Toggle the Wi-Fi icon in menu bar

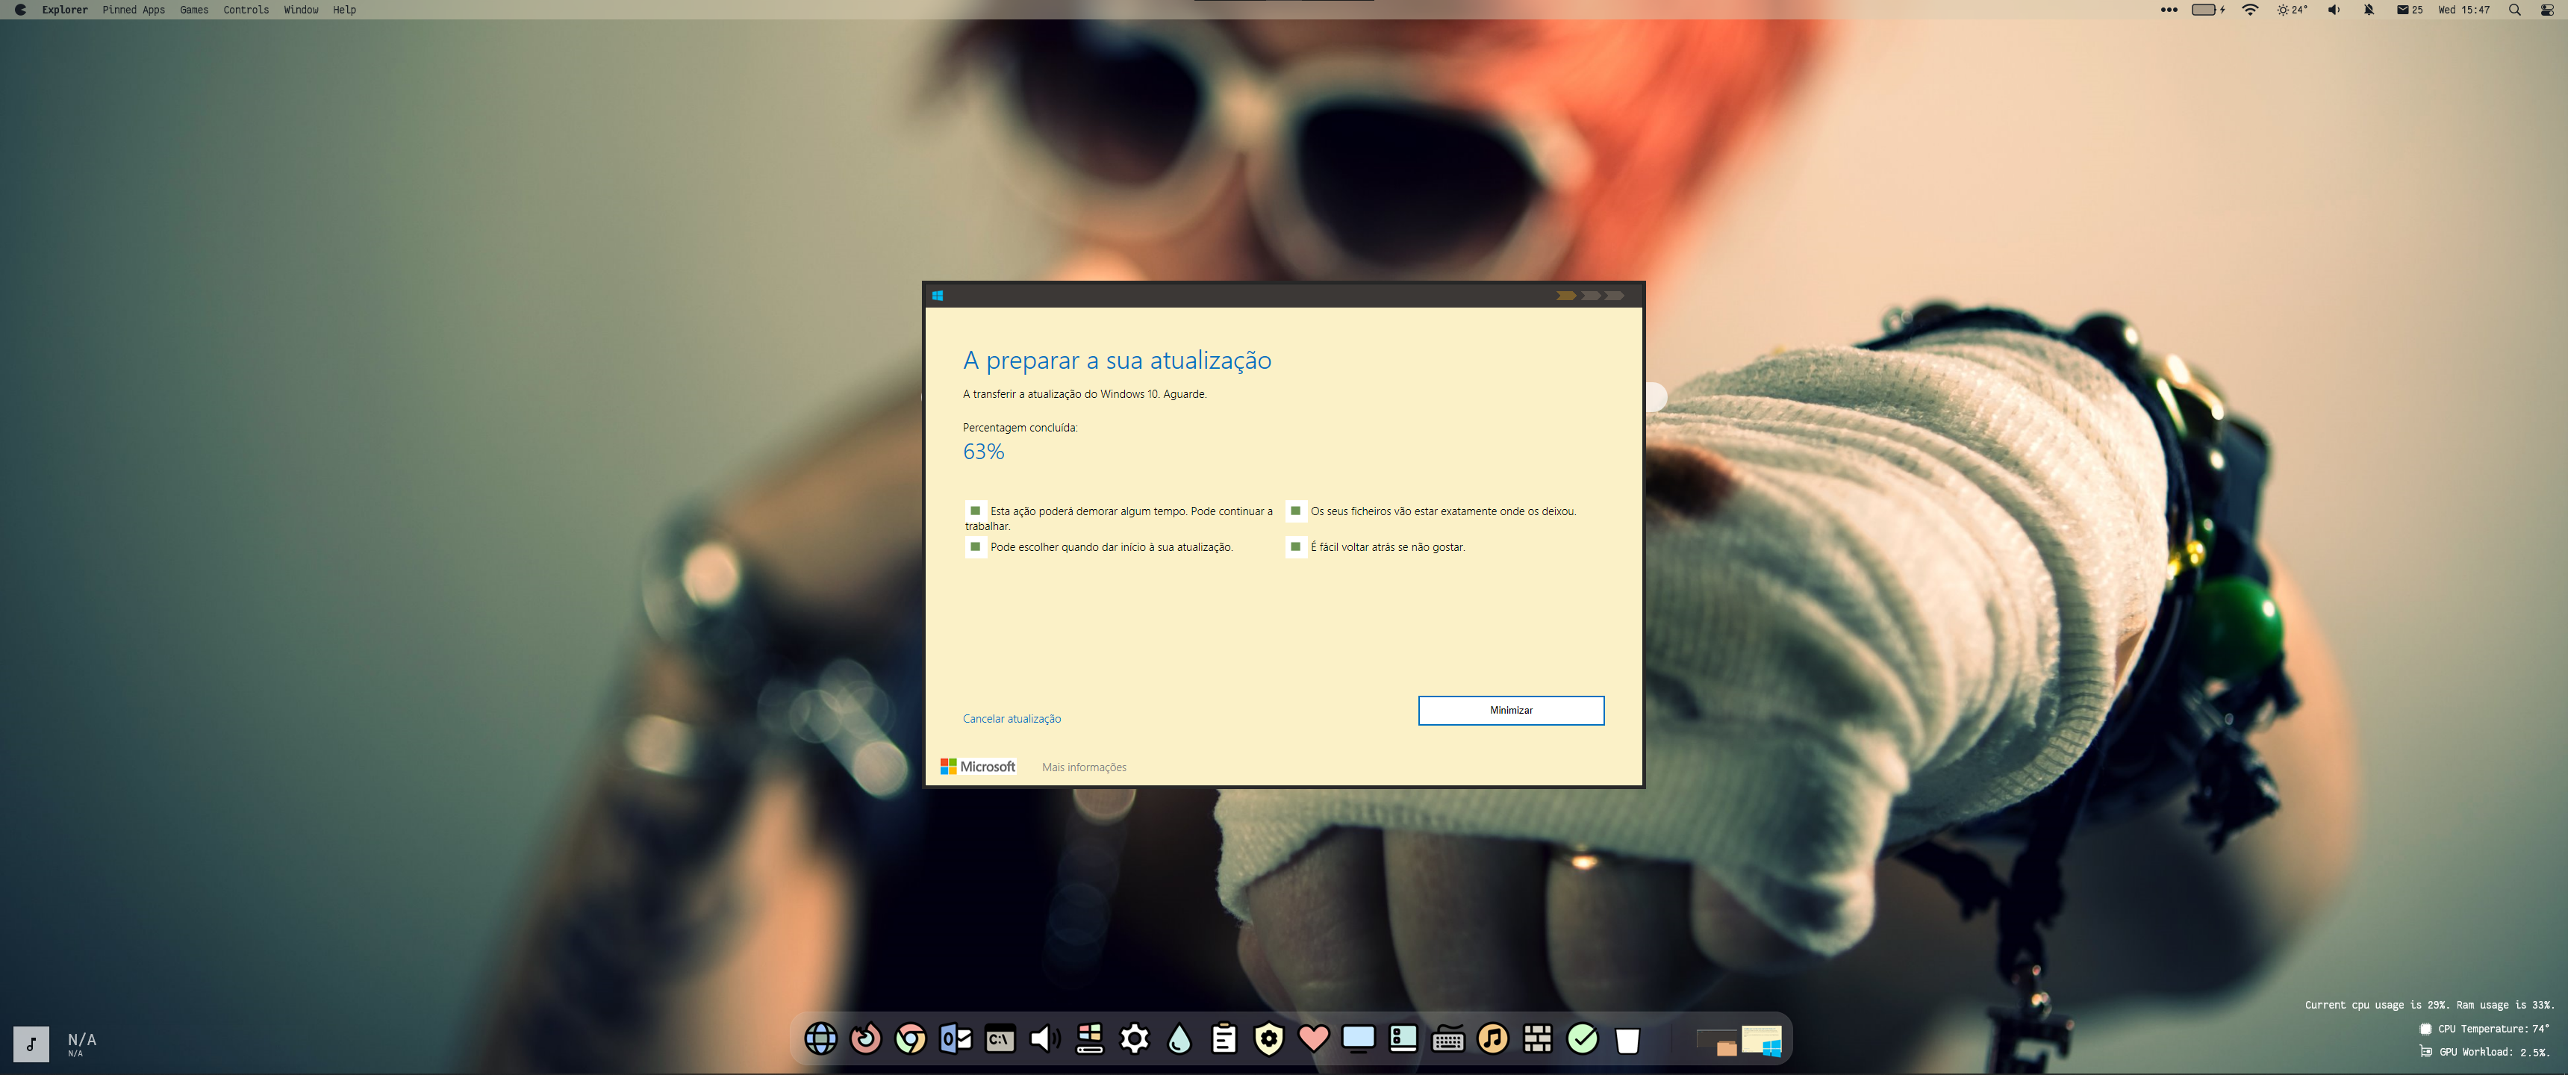pyautogui.click(x=2250, y=10)
